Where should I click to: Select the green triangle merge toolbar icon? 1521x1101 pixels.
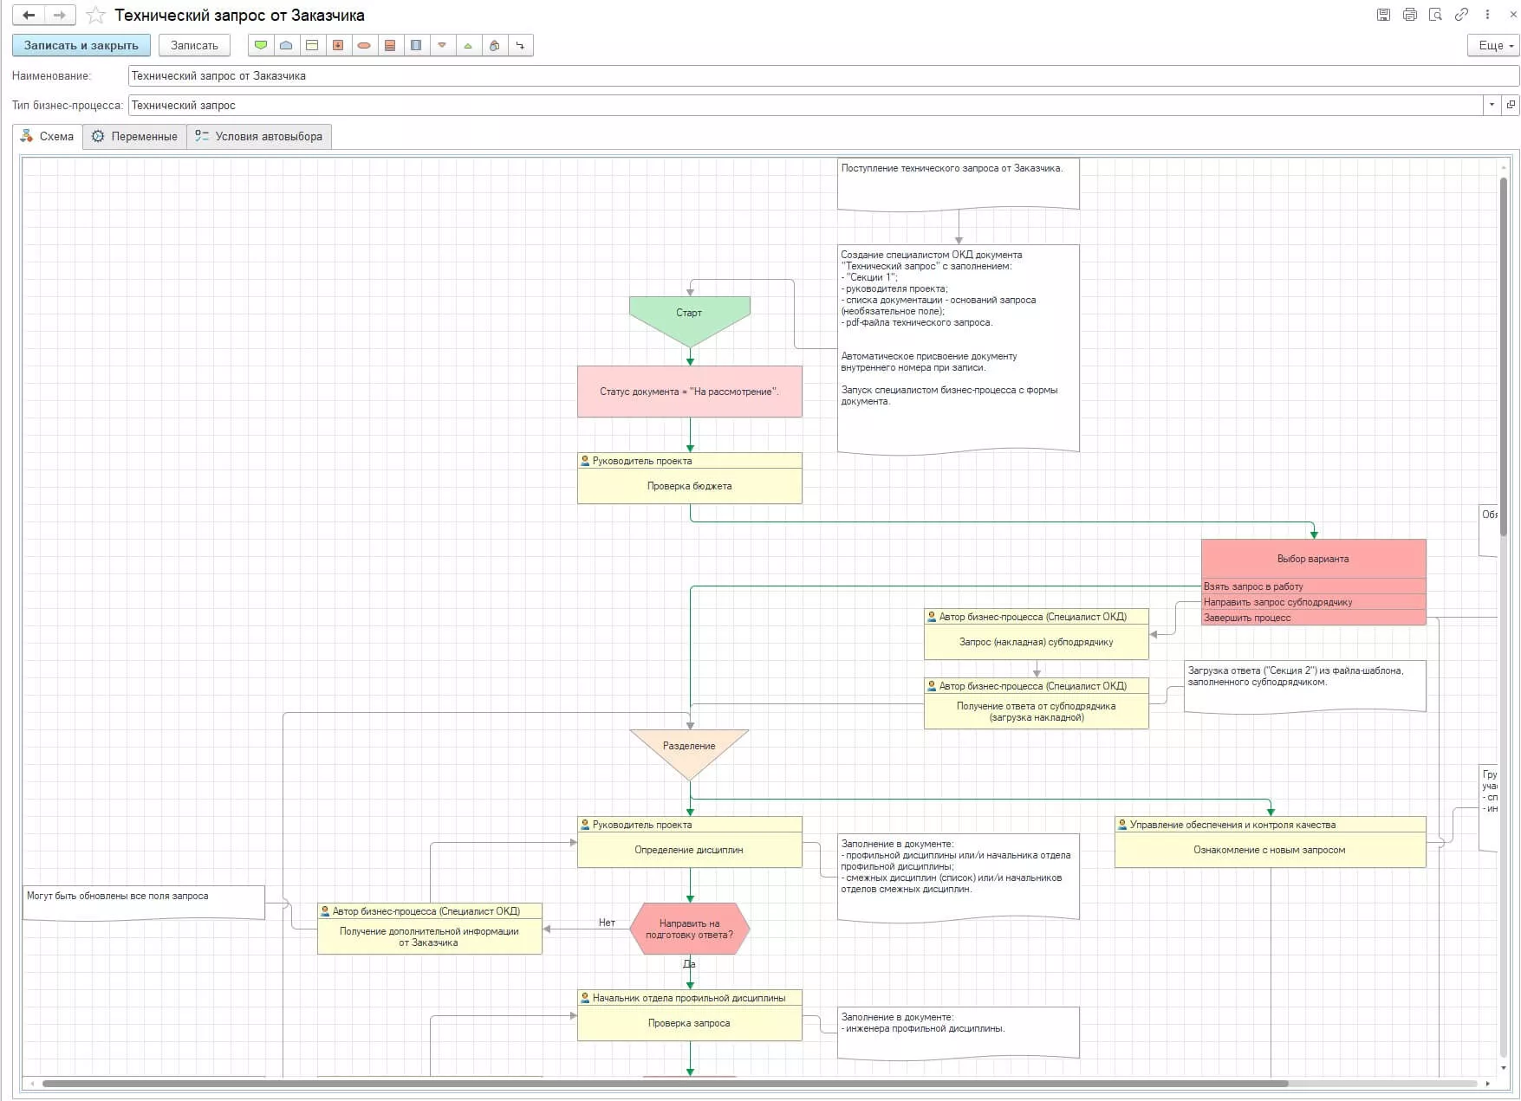[468, 45]
